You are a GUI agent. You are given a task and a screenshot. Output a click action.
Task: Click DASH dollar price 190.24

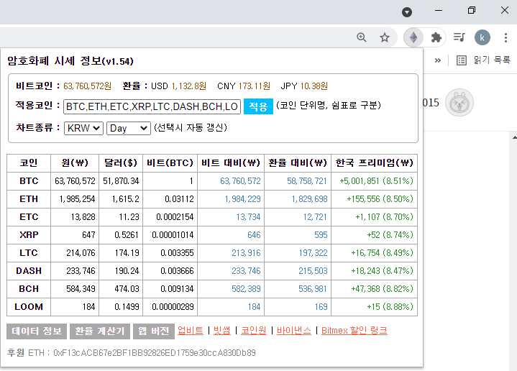[x=127, y=271]
